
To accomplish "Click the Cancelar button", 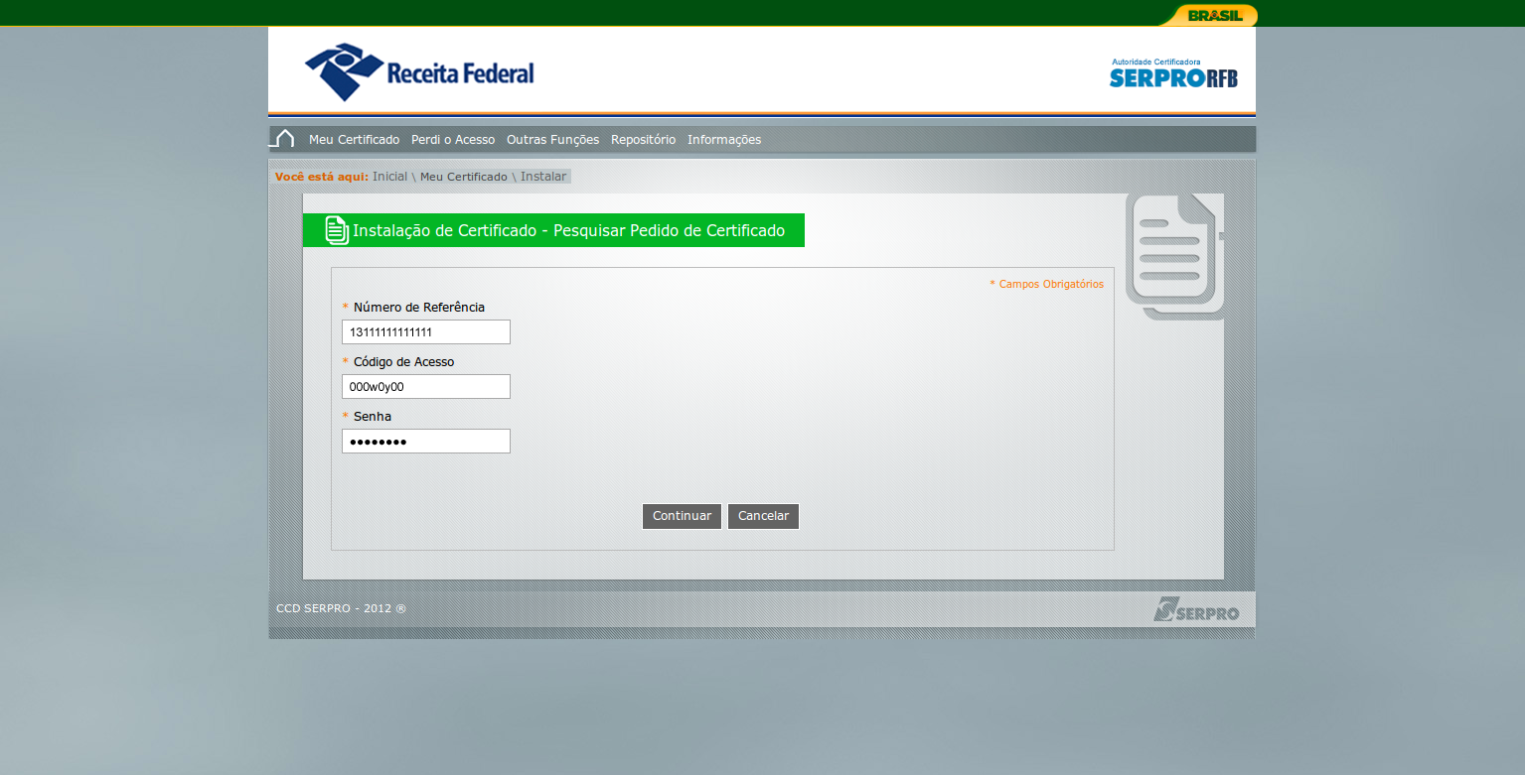I will pos(763,516).
